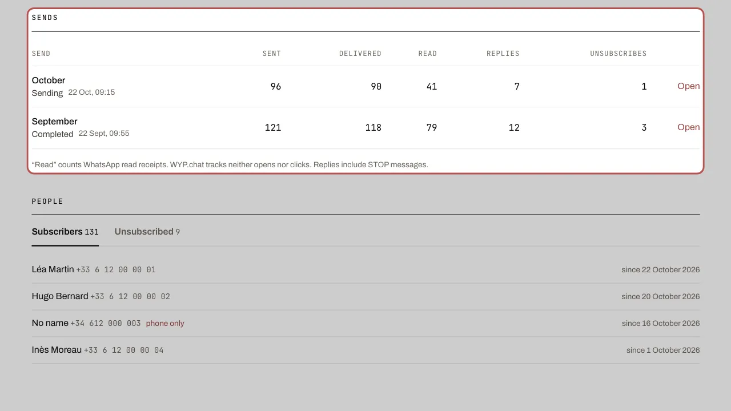Screen dimensions: 731x411
Task: Click the Delivered column header
Action: click(360, 54)
